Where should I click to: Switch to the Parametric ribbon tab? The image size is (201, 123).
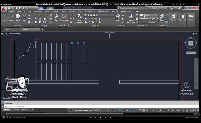(x=38, y=11)
